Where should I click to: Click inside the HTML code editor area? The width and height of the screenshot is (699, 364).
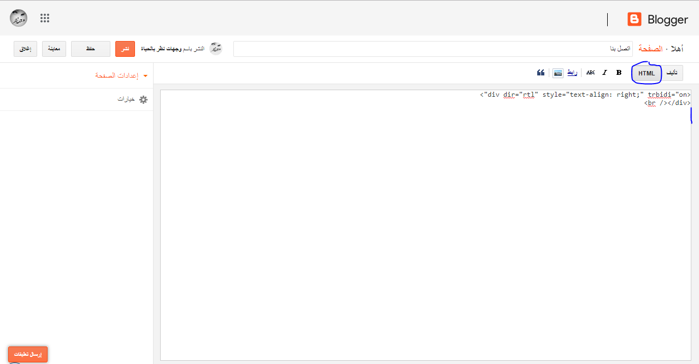426,225
